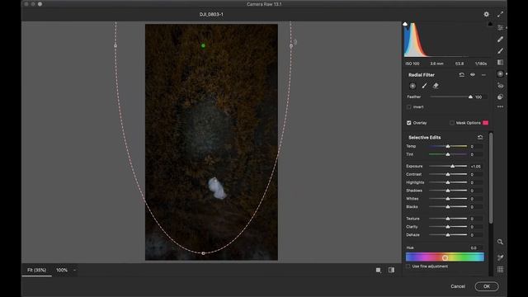Viewport: 528px width, 297px height.
Task: Toggle shadow clipping warning in histogram
Action: click(x=405, y=24)
